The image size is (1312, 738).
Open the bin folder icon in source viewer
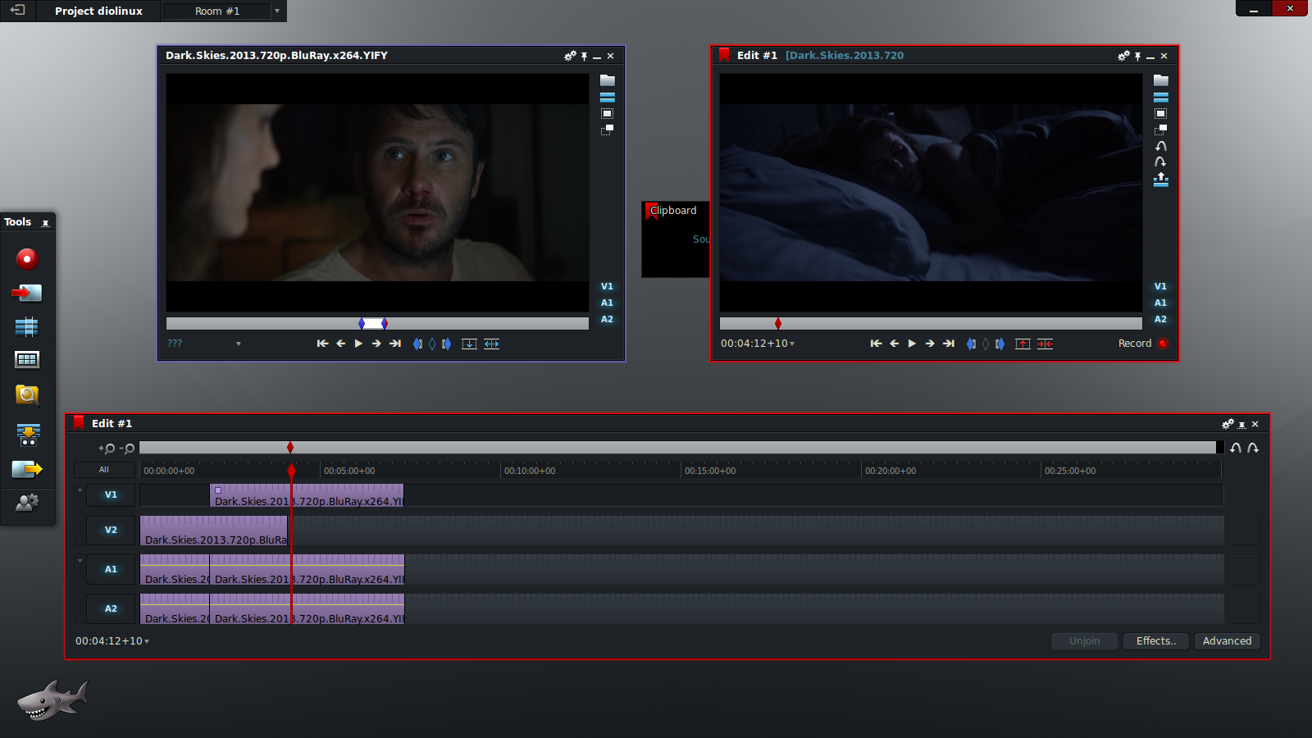point(608,80)
